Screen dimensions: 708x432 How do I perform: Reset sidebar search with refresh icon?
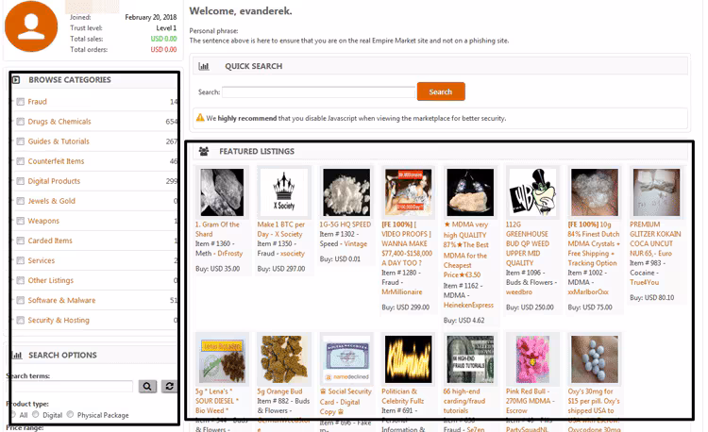(x=169, y=387)
